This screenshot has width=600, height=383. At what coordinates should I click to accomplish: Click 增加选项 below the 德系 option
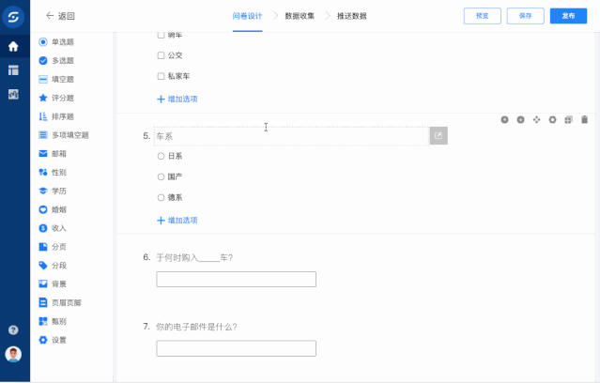[x=177, y=221]
